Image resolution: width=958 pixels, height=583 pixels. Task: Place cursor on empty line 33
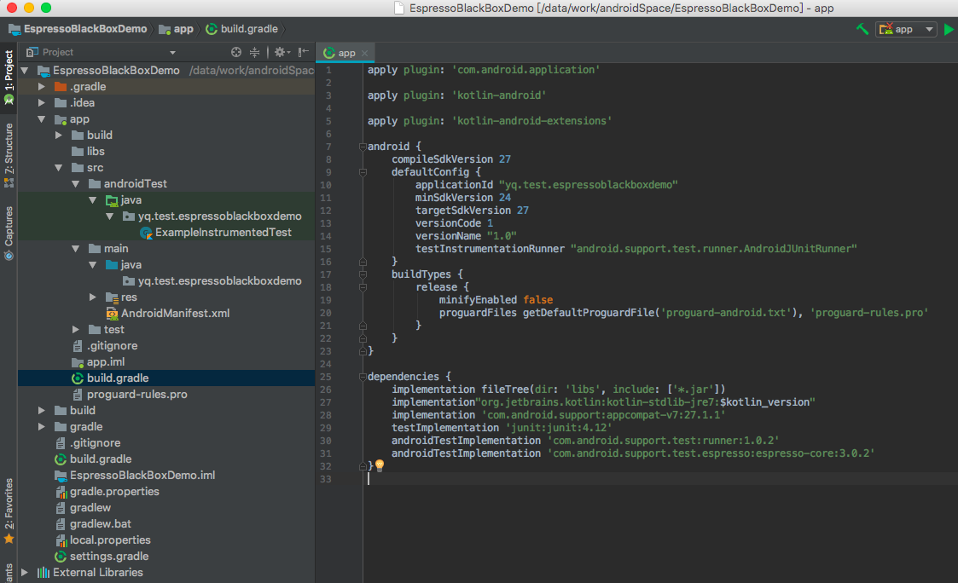pos(659,479)
